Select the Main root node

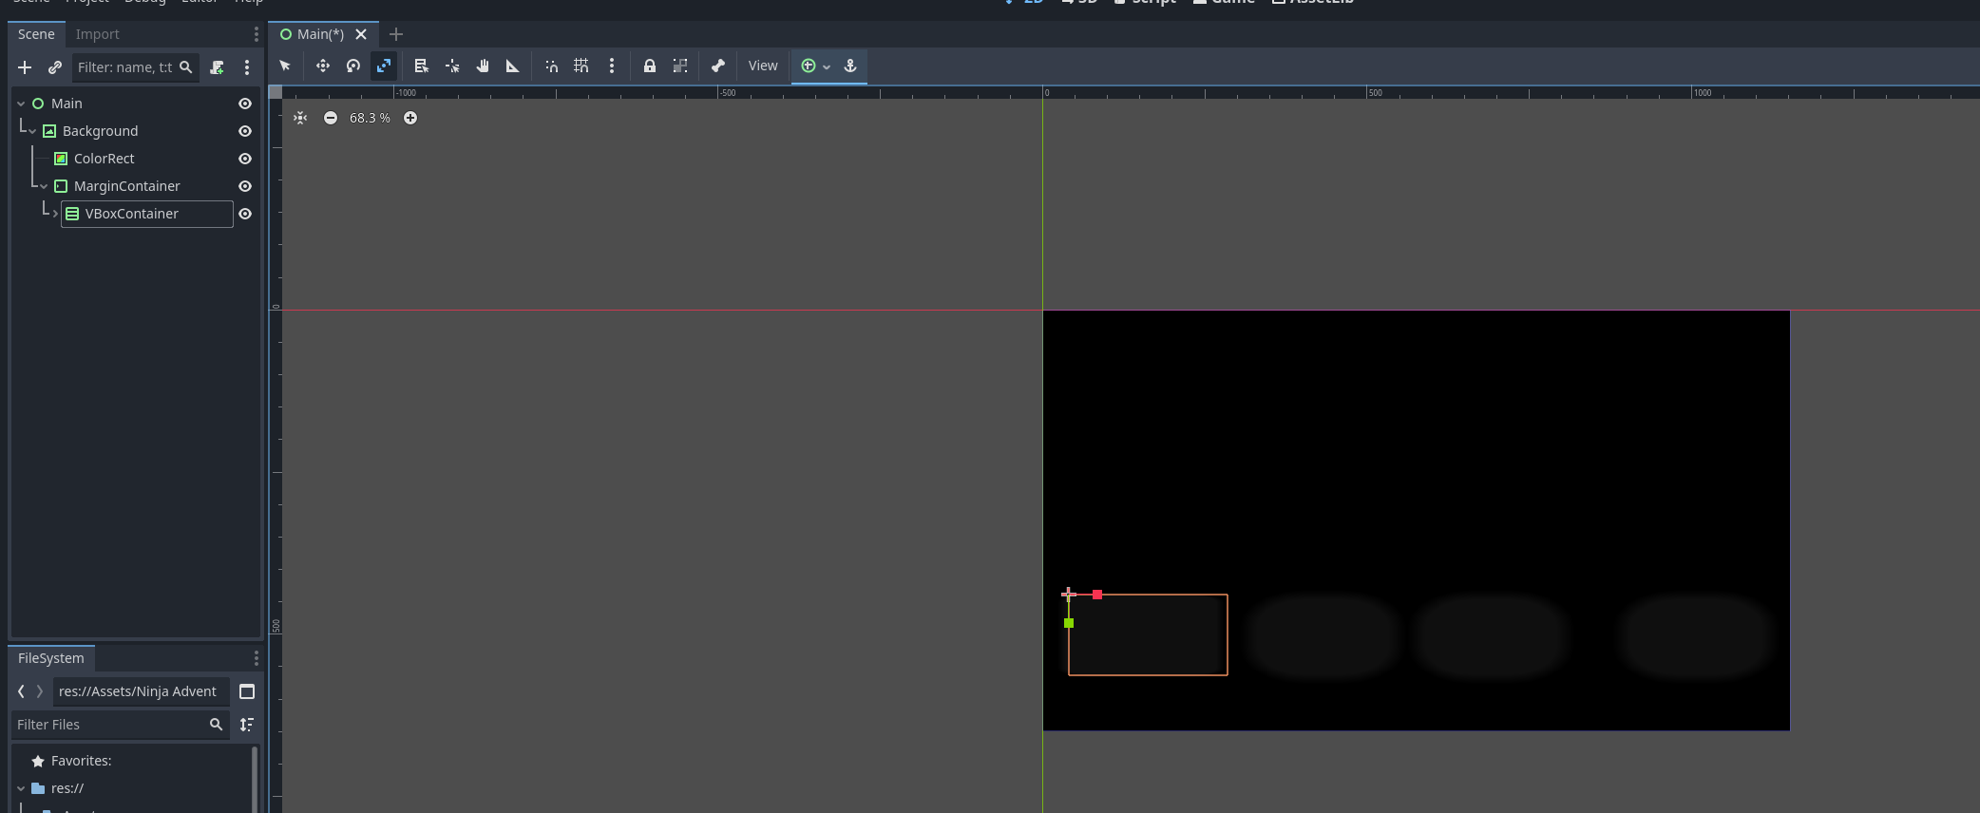click(x=67, y=104)
